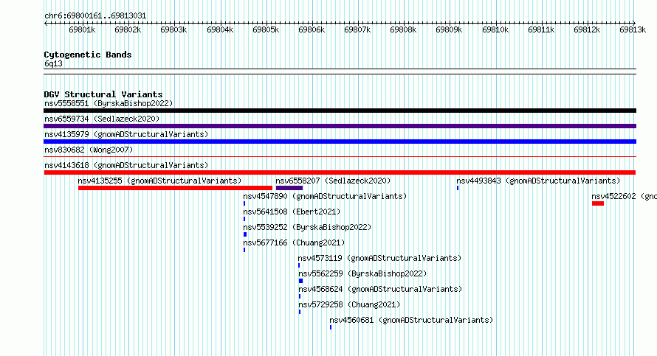Open nsv6558207 (Sedlazeck2020) label
657x356 pixels.
pos(333,181)
